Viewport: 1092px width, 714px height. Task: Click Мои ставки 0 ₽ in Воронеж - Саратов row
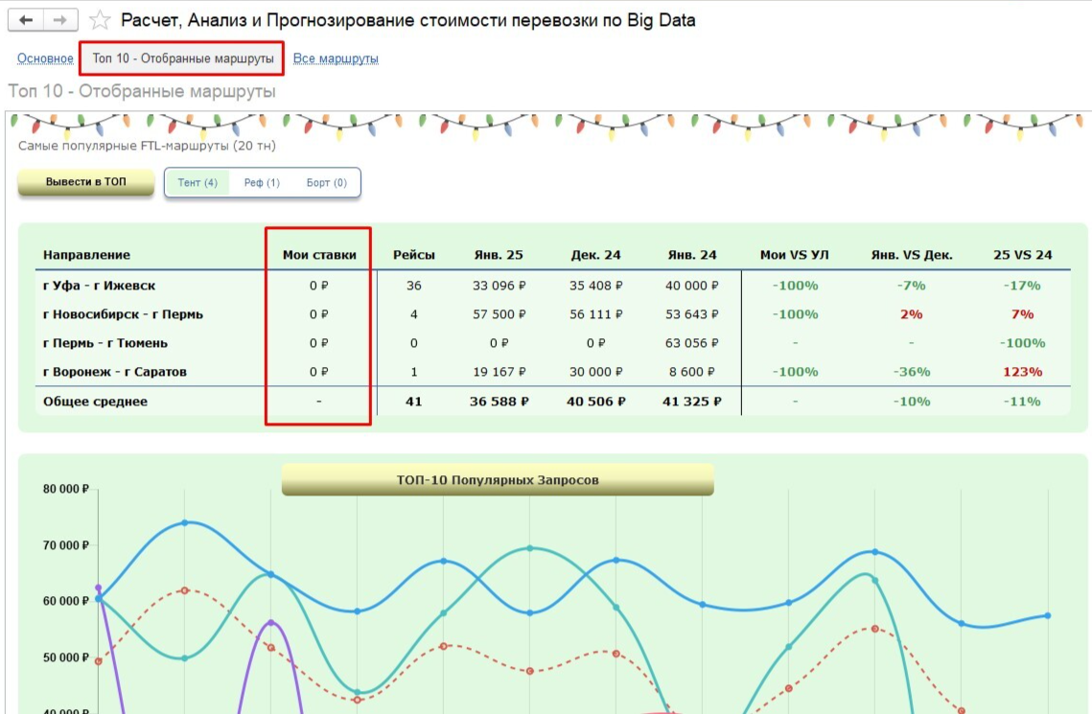point(319,372)
